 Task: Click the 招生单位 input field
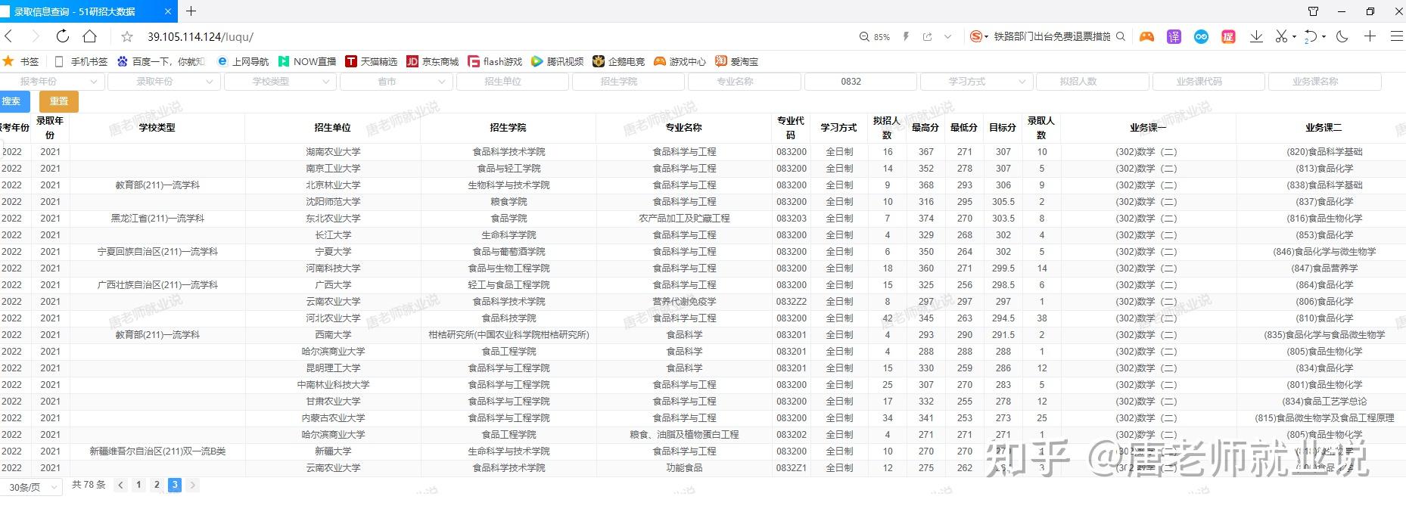(512, 82)
